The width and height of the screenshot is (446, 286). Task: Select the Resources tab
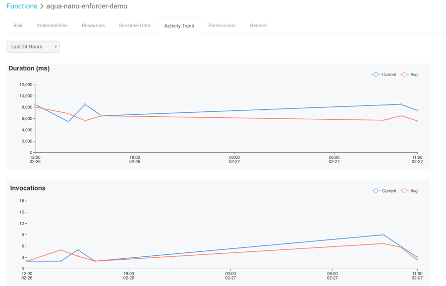[93, 26]
